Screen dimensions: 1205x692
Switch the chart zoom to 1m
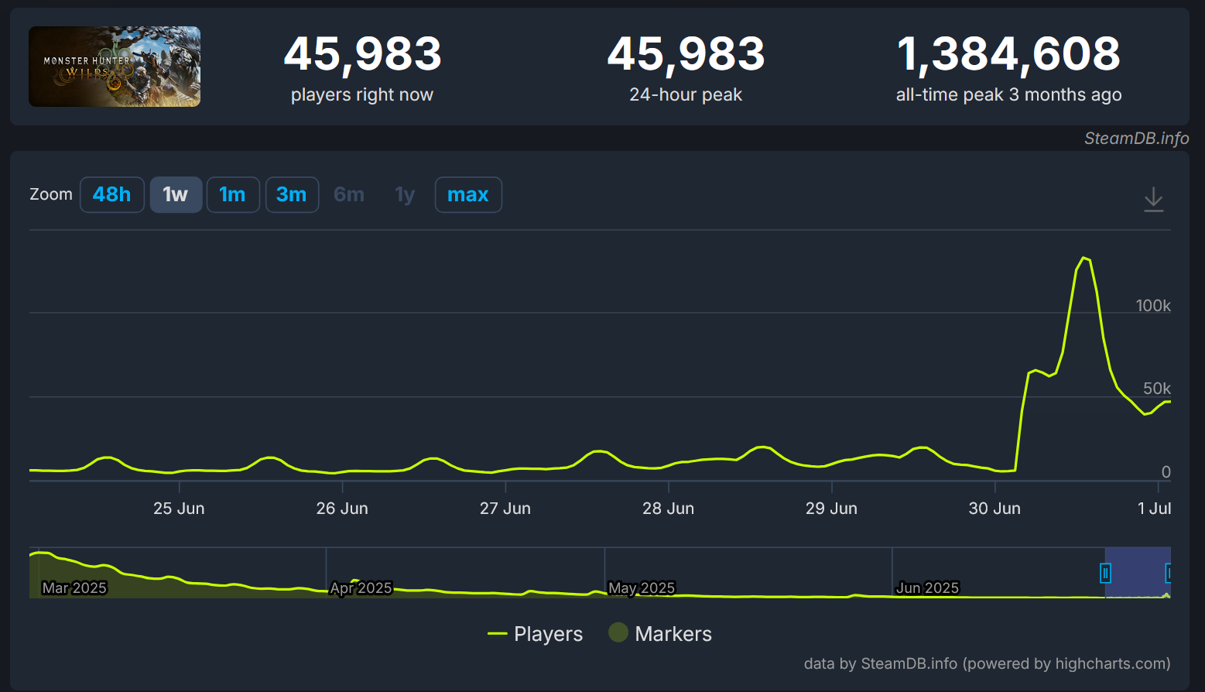[x=233, y=194]
